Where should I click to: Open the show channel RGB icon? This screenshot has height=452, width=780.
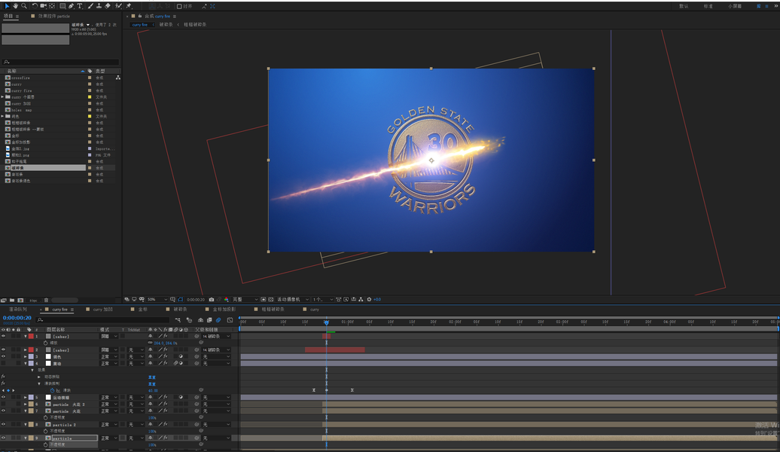coord(227,300)
